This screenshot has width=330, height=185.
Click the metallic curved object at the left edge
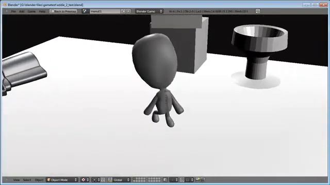[23, 72]
